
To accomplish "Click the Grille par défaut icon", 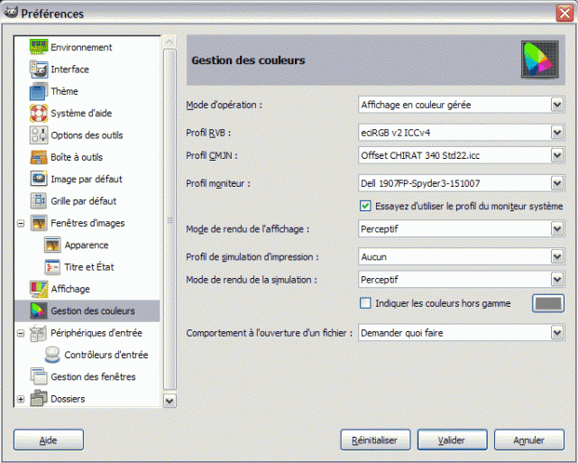I will click(39, 200).
